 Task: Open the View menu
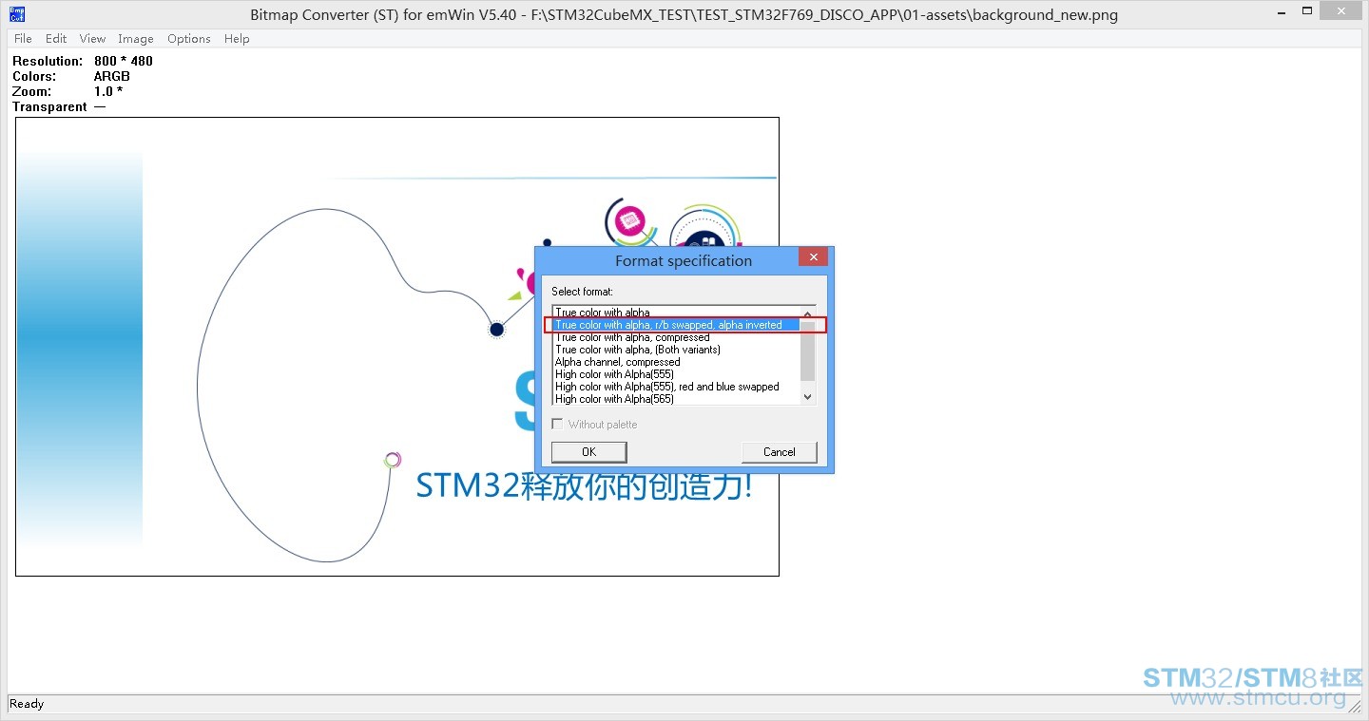click(92, 39)
